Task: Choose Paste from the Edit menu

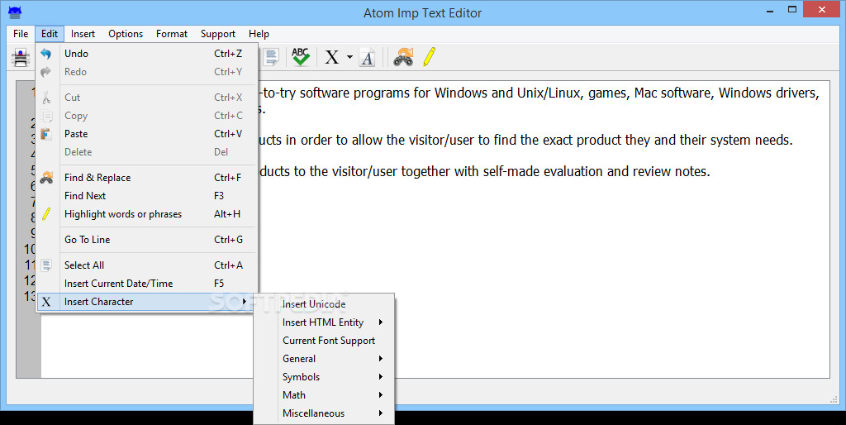Action: (147, 134)
